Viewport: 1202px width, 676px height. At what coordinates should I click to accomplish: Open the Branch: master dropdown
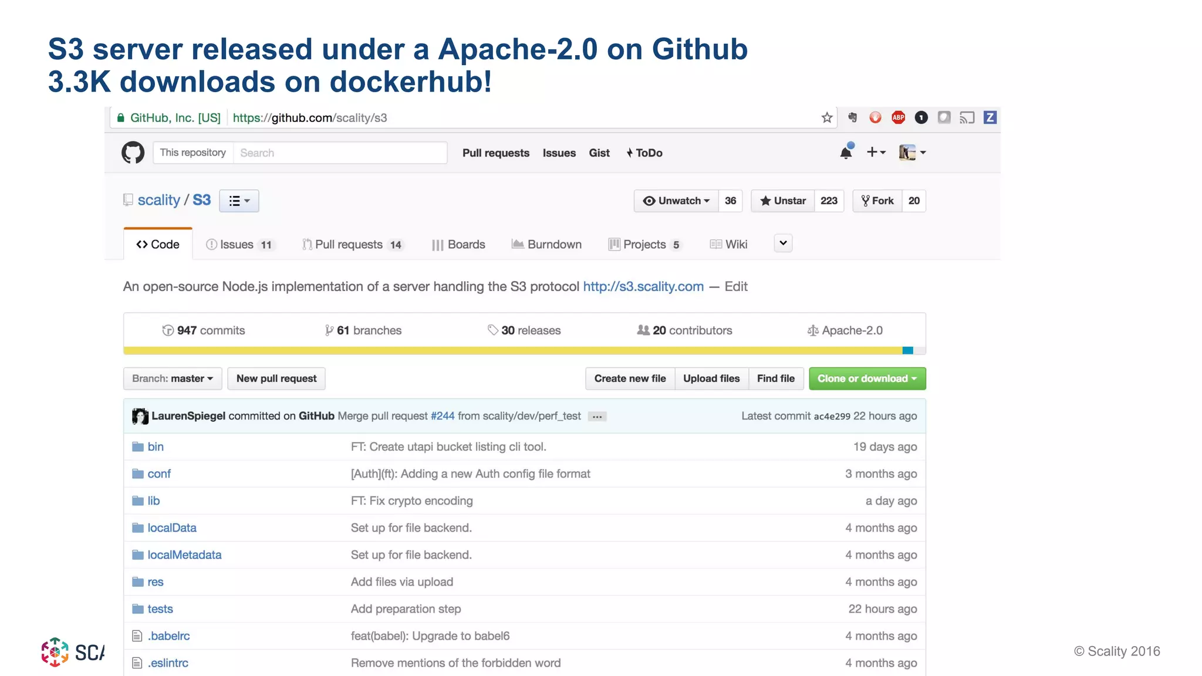click(x=173, y=378)
